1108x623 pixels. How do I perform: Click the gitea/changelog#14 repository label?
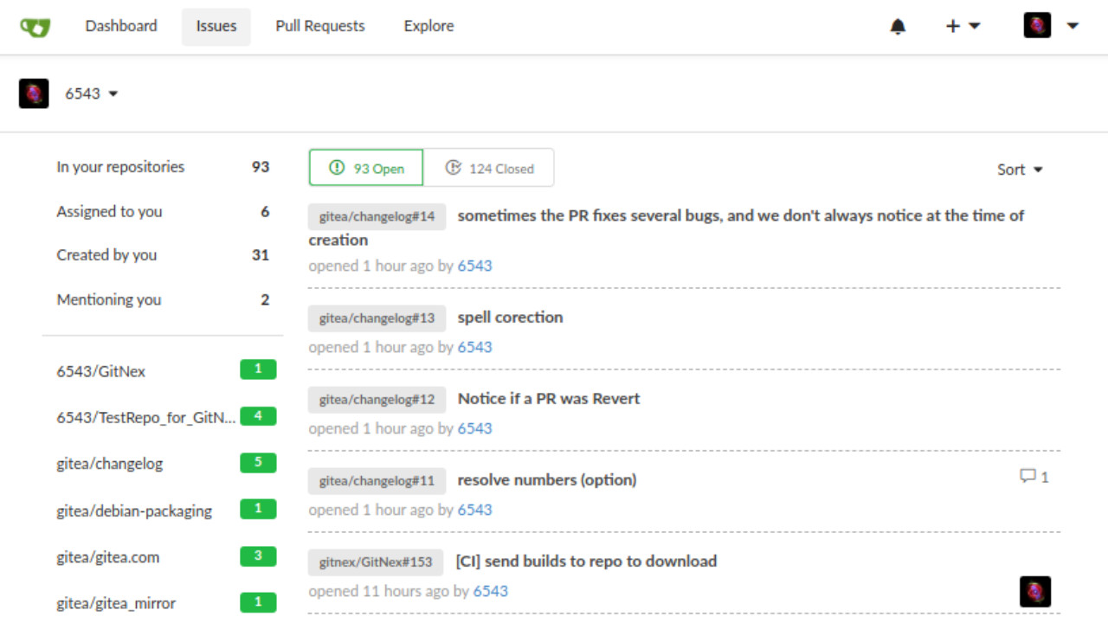tap(377, 216)
